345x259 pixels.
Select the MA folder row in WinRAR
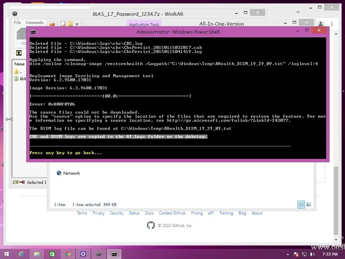pyautogui.click(x=20, y=79)
